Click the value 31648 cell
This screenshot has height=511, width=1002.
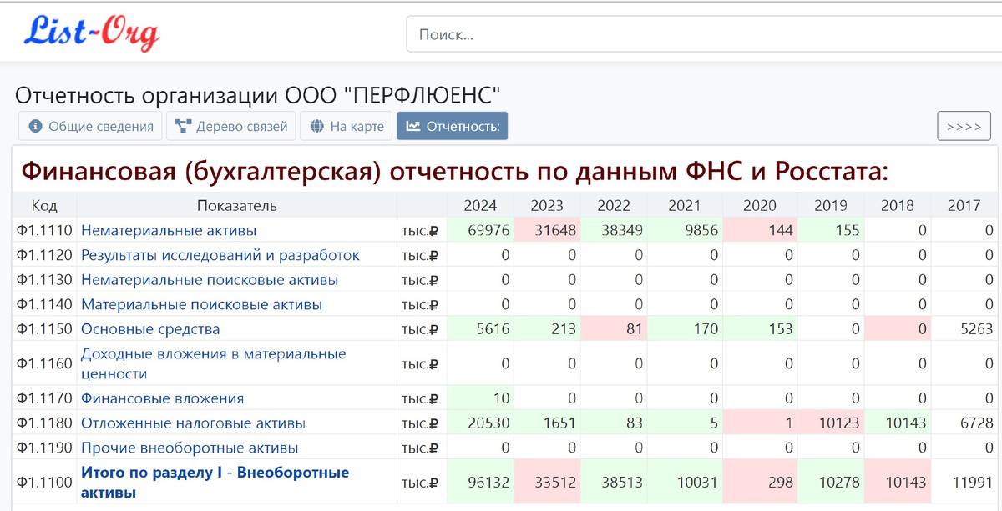[x=547, y=231]
